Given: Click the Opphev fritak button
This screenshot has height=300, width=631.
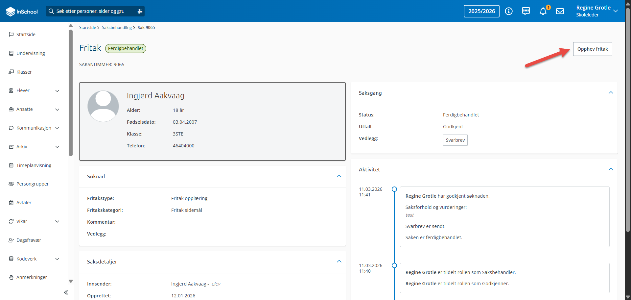Looking at the screenshot, I should pos(593,49).
